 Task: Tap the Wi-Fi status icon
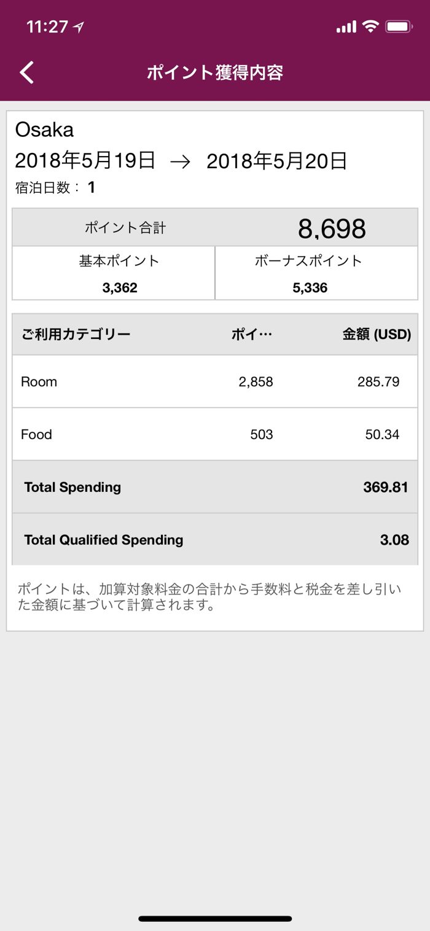[370, 26]
